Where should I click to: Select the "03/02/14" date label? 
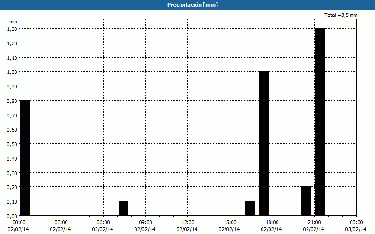pyautogui.click(x=356, y=229)
